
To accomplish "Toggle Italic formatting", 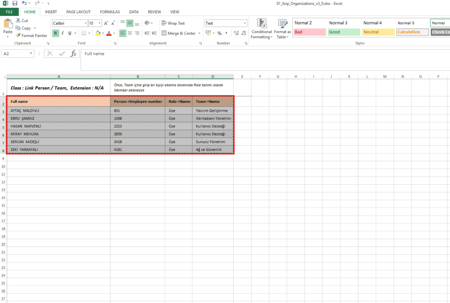I will click(62, 33).
